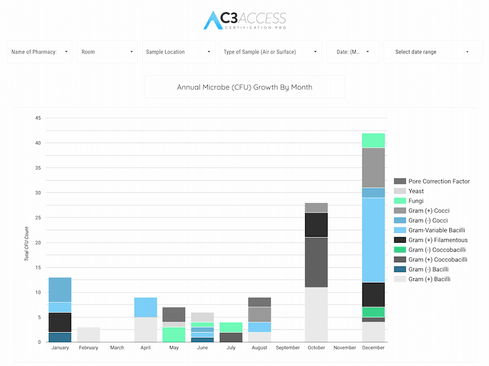Screen dimensions: 489x366
Task: Expand the Sample Location dropdown
Action: click(178, 52)
